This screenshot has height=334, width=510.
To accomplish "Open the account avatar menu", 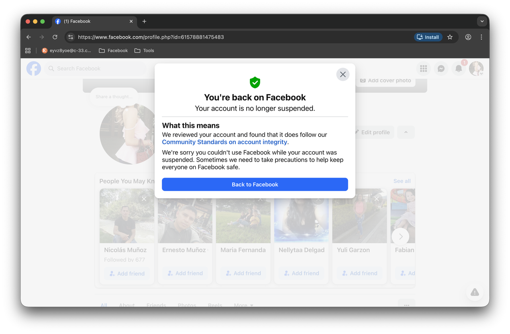I will [476, 68].
